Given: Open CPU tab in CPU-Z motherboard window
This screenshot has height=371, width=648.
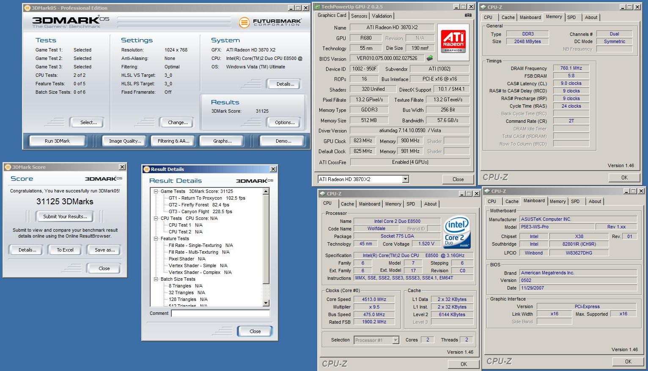Looking at the screenshot, I should click(x=492, y=201).
